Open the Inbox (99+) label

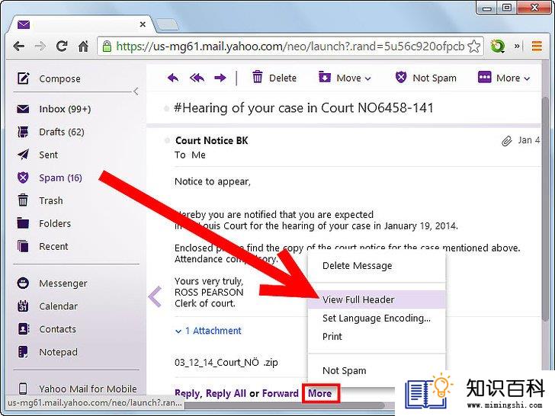(65, 109)
